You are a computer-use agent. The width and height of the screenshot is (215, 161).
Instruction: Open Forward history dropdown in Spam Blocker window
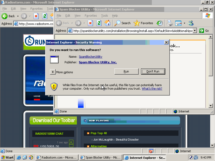click(x=84, y=23)
